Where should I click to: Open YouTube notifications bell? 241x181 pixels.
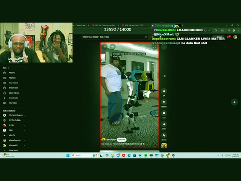point(228,37)
